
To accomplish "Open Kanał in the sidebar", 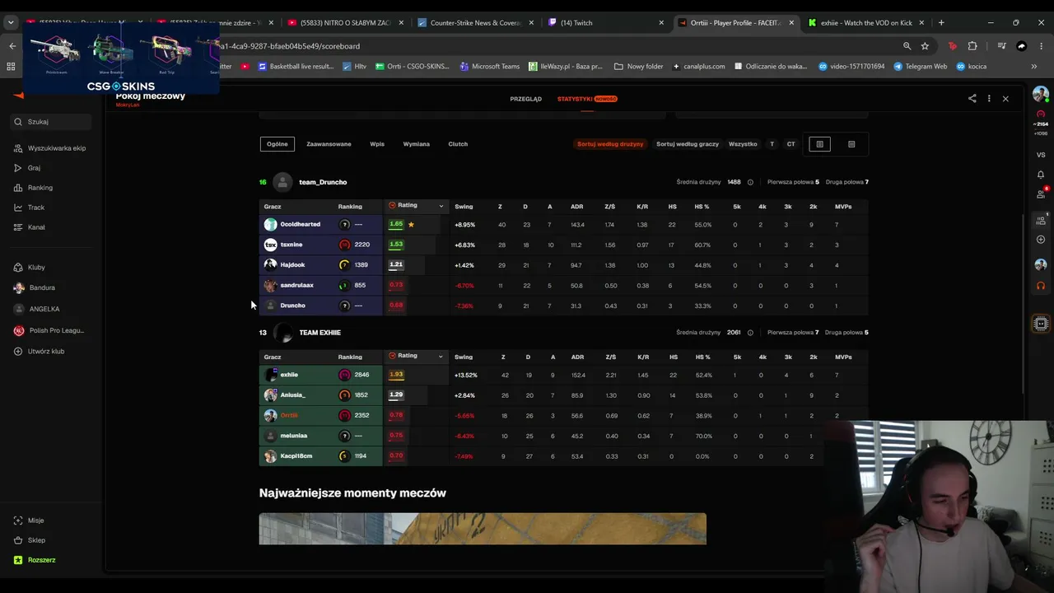I will (x=30, y=227).
